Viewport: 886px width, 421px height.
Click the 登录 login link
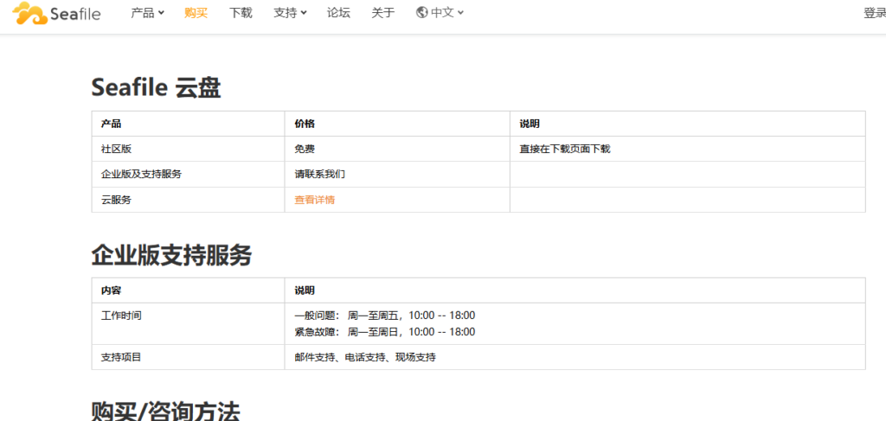coord(875,13)
